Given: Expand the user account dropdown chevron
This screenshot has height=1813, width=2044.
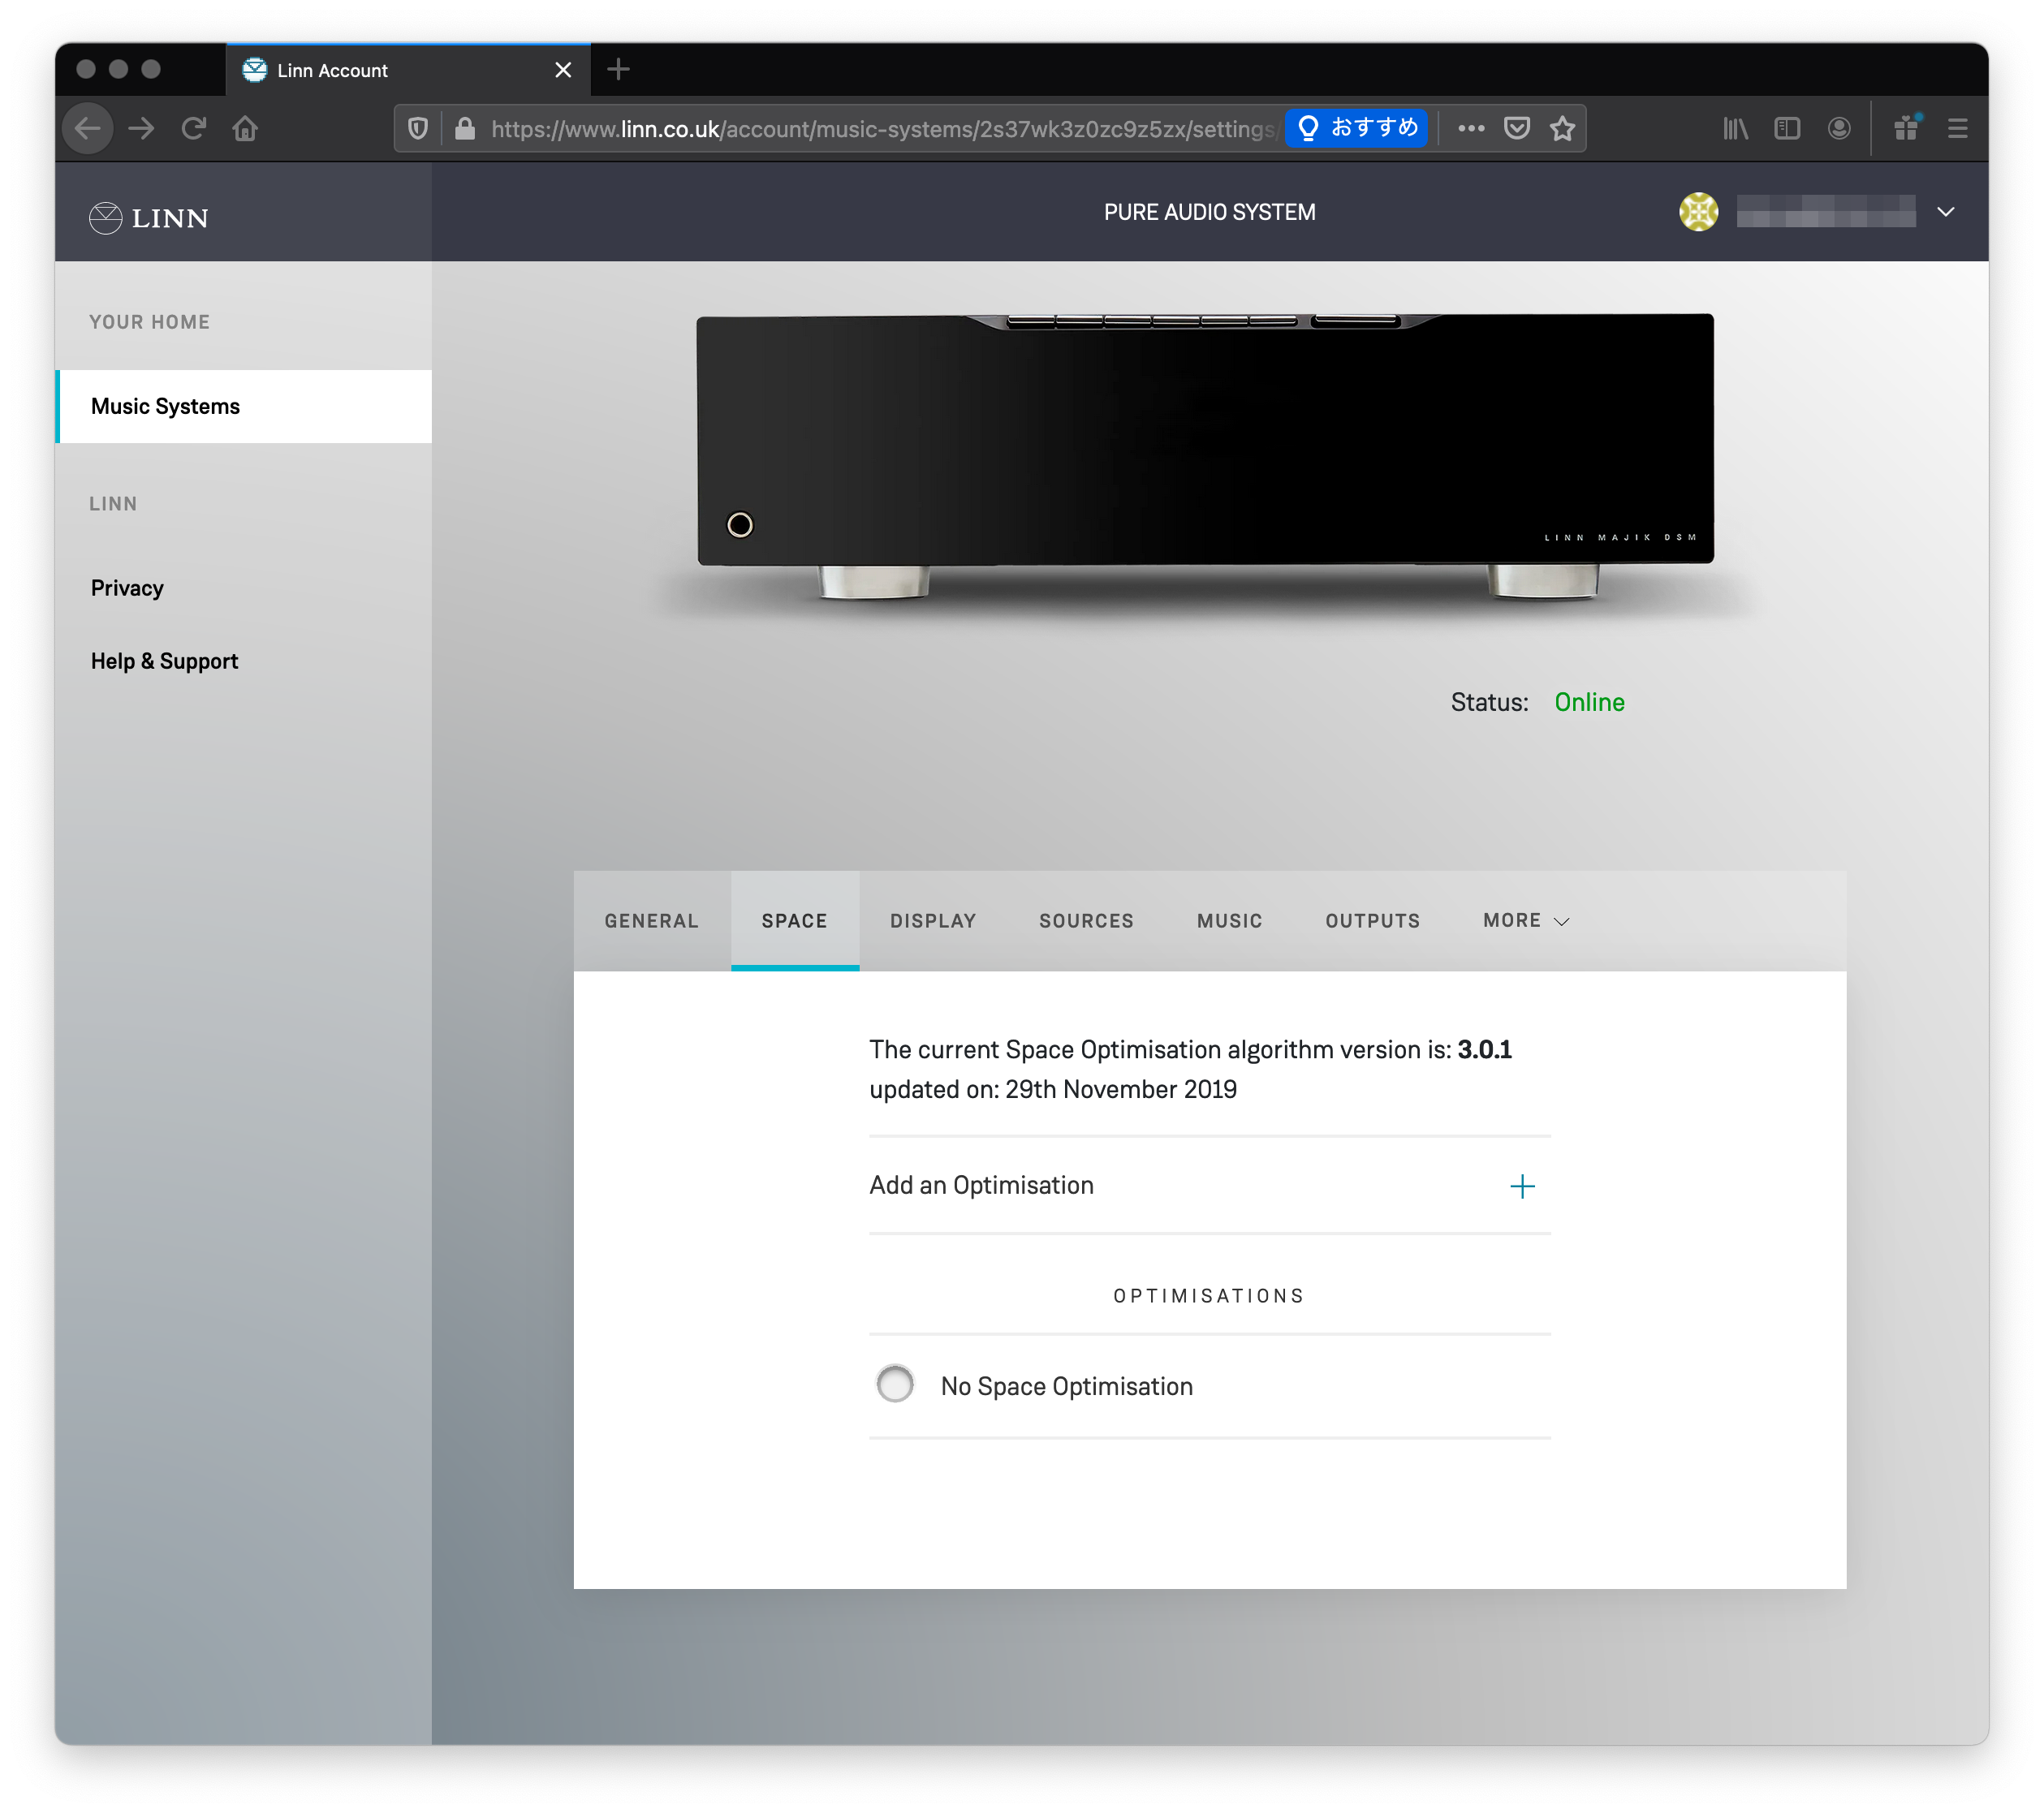Looking at the screenshot, I should [x=1946, y=212].
